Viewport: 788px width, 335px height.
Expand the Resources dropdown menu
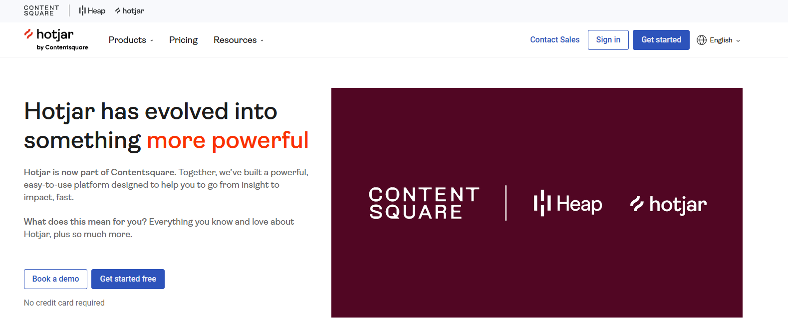[x=239, y=40]
